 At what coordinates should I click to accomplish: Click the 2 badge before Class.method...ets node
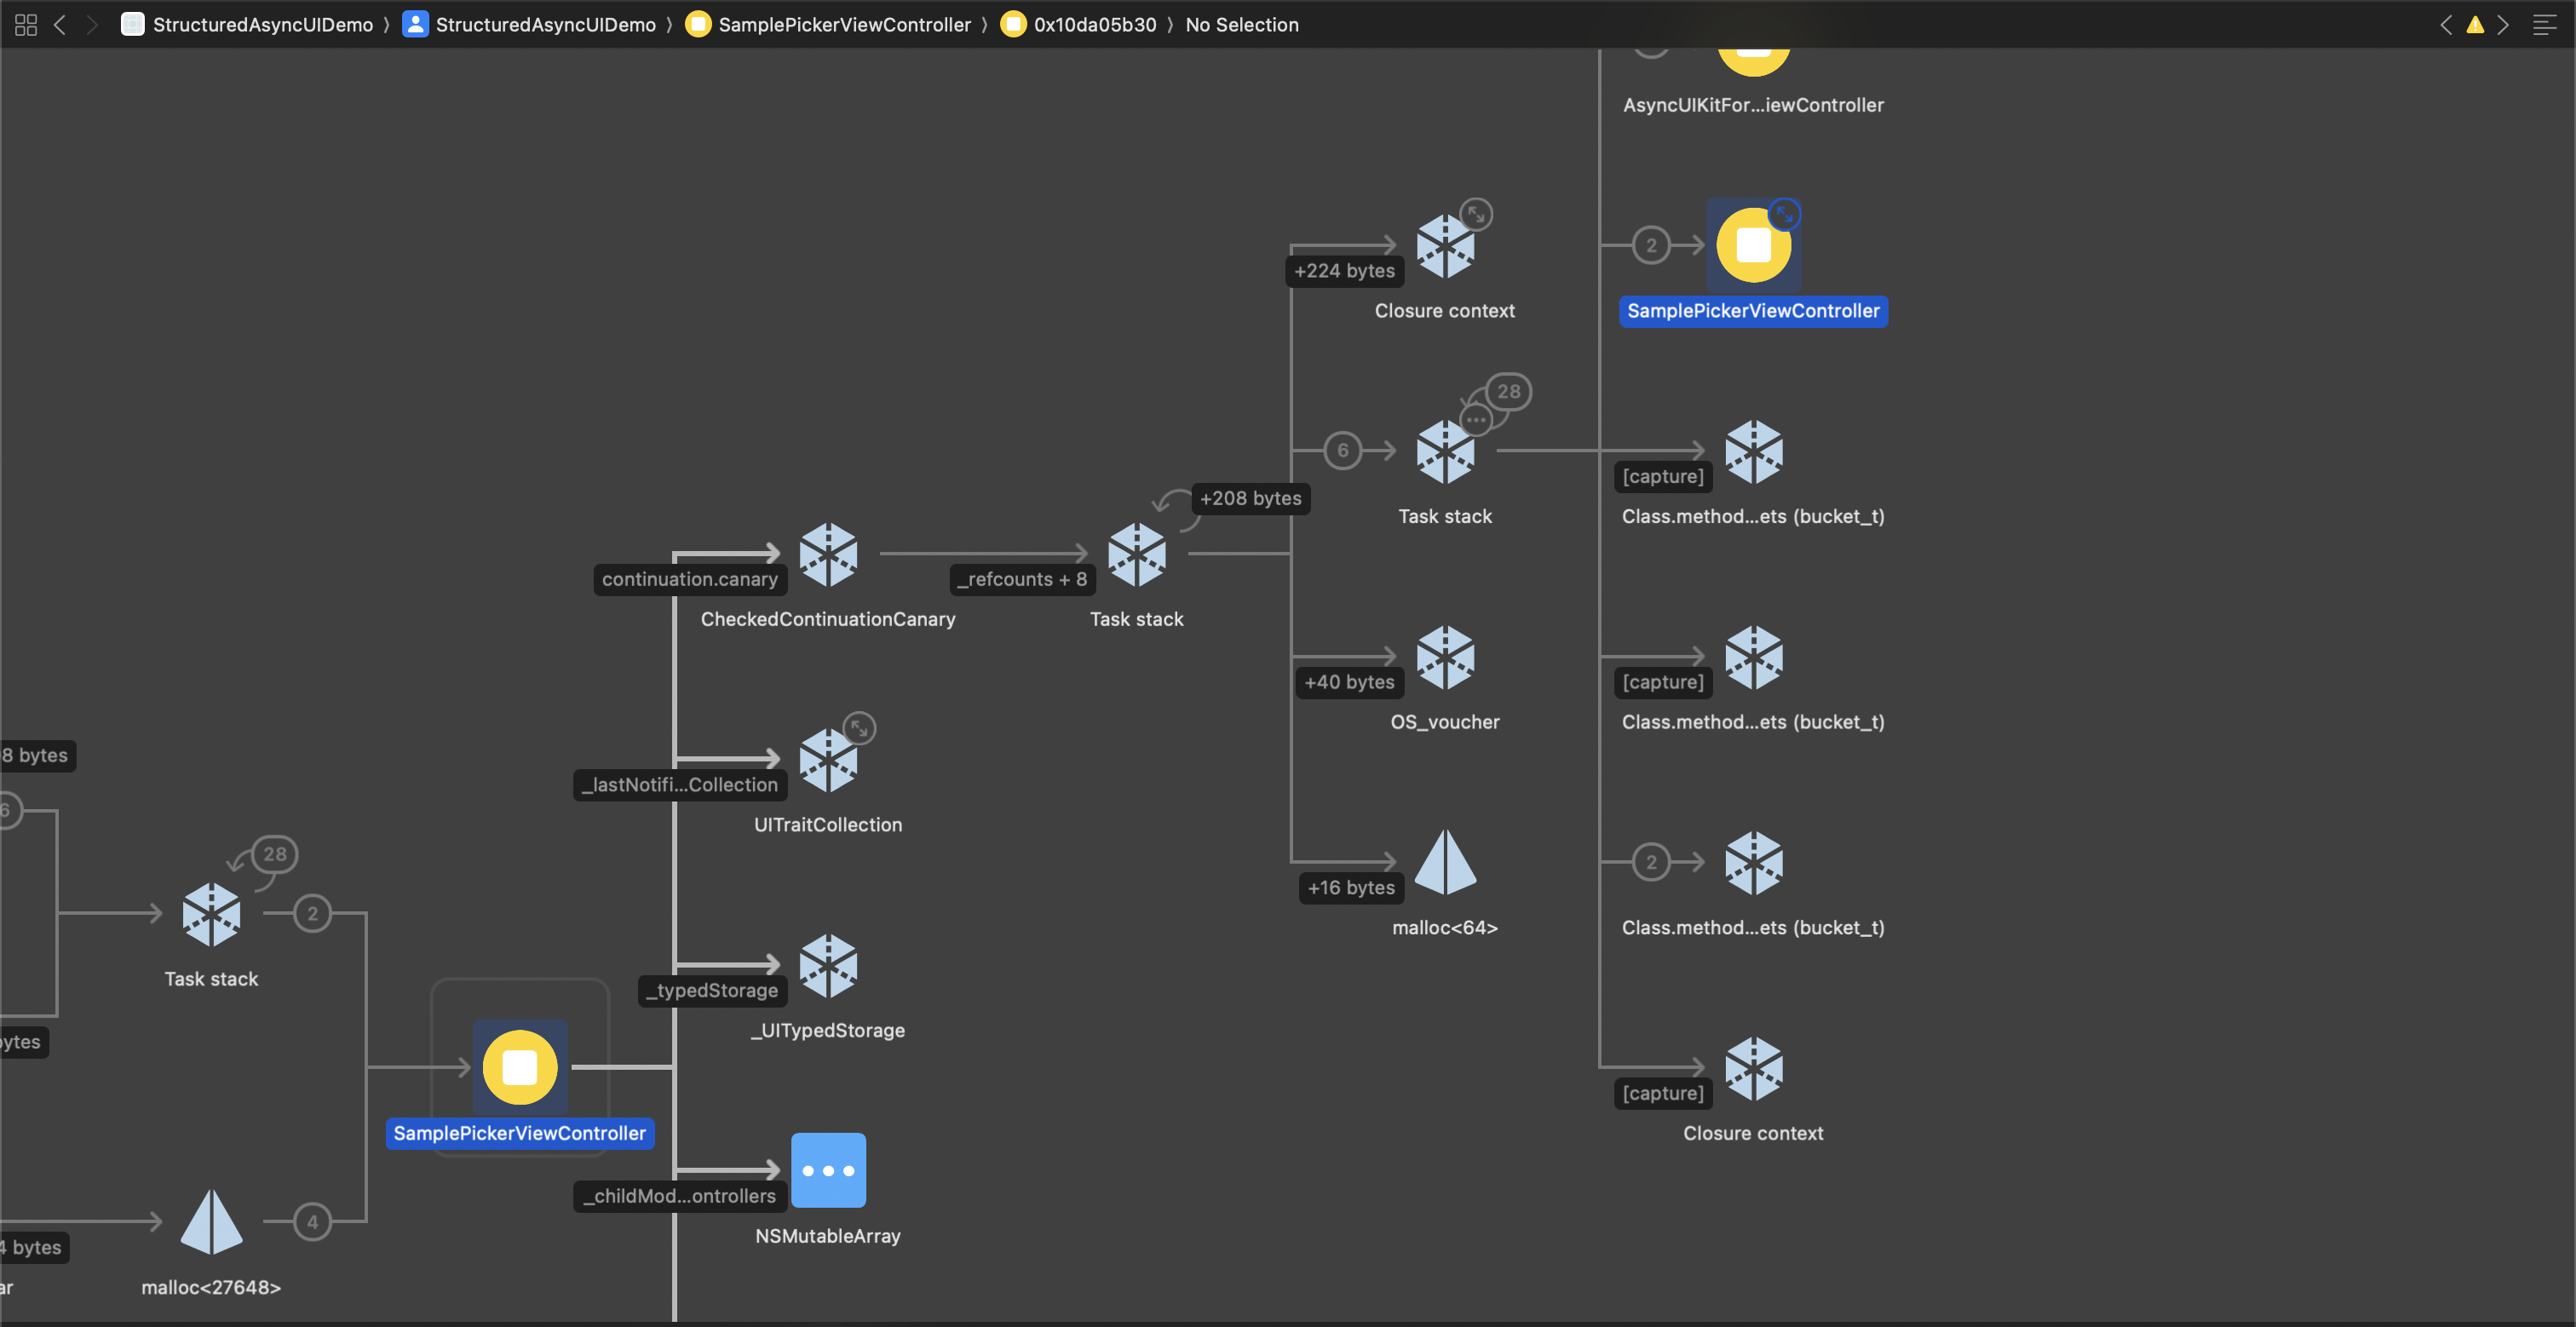pyautogui.click(x=1651, y=861)
